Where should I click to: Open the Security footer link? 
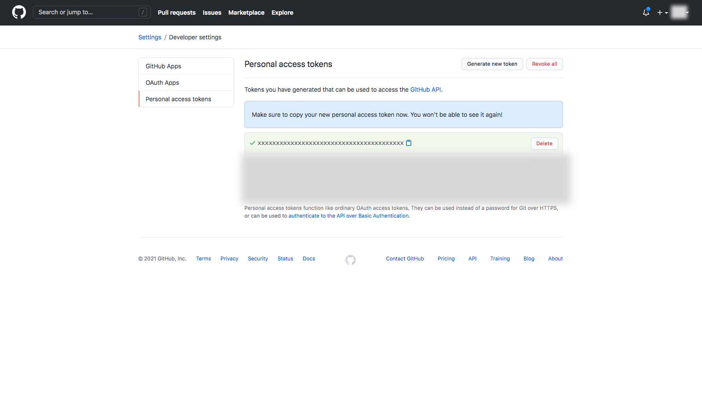[258, 259]
